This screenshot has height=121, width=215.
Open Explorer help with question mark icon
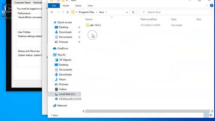pyautogui.click(x=212, y=5)
